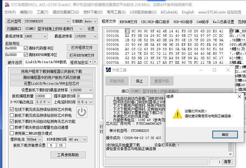
Task: Click log scrollbar down arrow in 升级工具
Action: 230,154
